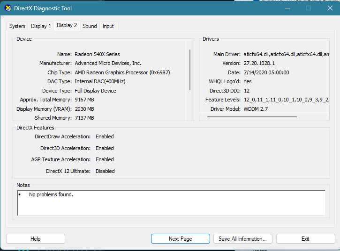340x251 pixels.
Task: Click DirectX 12 Ultimate 'Disabled' value
Action: (x=105, y=171)
